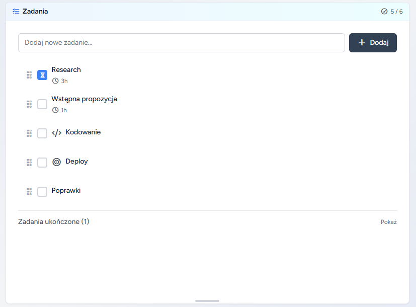Screen dimensions: 416x307
Task: Click the drag handle beside Poprawki task
Action: (29, 192)
